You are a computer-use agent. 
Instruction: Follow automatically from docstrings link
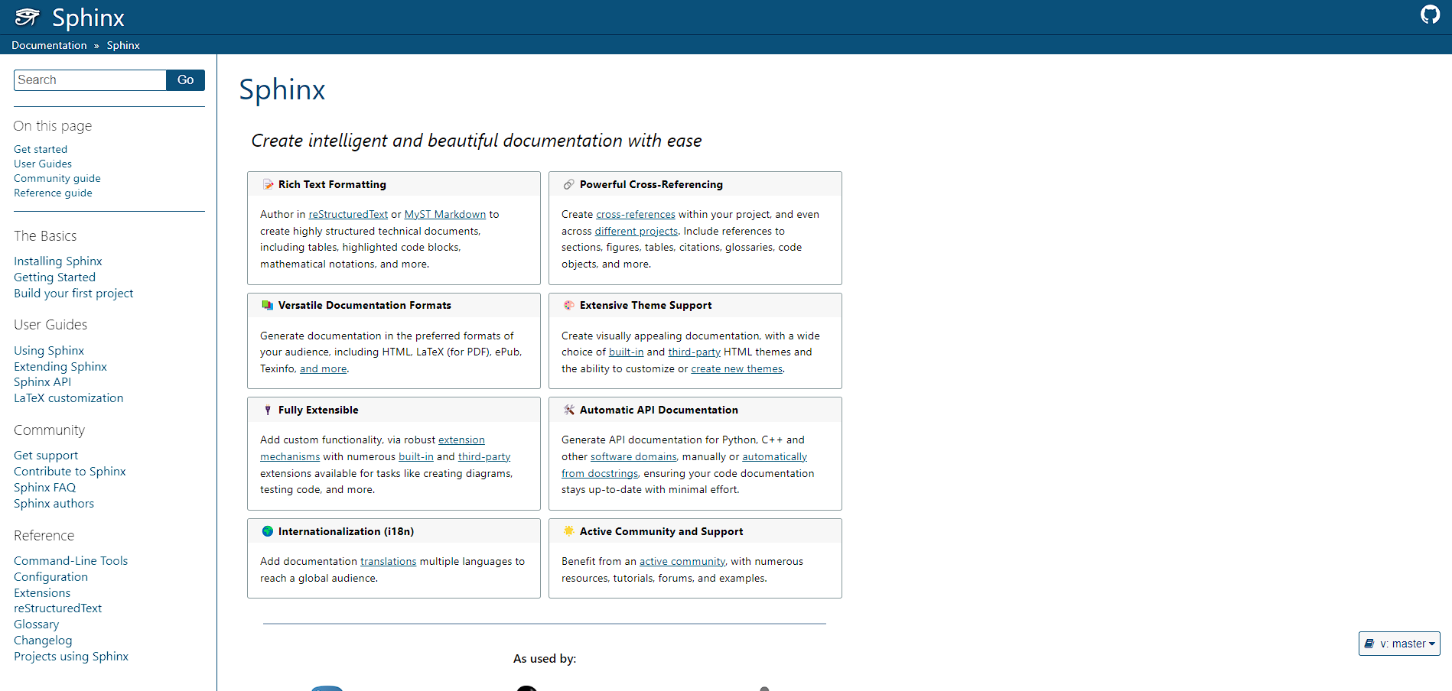tap(774, 457)
